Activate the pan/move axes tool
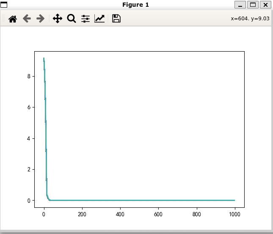The width and height of the screenshot is (273, 234). click(x=58, y=19)
